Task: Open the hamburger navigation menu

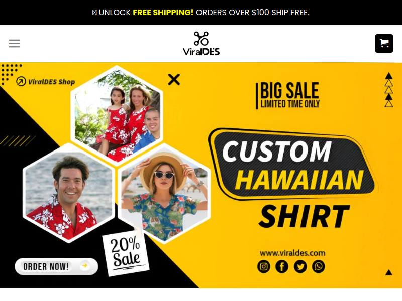Action: pyautogui.click(x=15, y=44)
